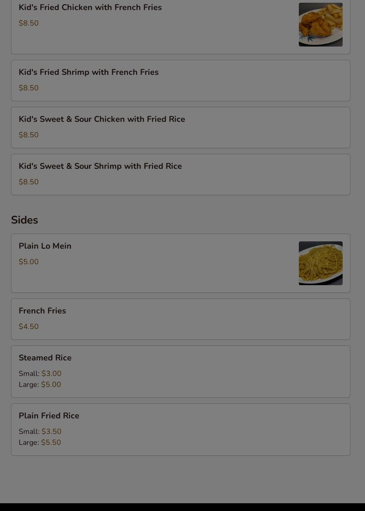Click the $8.50 price under Sweet & Sour Shrimp

[x=29, y=182]
